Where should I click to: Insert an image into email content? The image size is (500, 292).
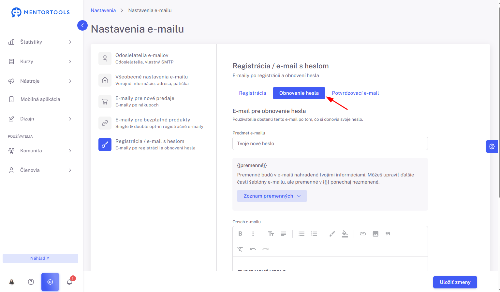375,234
